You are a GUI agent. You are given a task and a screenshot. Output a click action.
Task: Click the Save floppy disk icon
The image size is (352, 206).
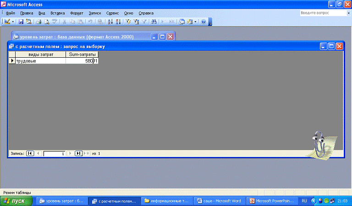(x=21, y=22)
